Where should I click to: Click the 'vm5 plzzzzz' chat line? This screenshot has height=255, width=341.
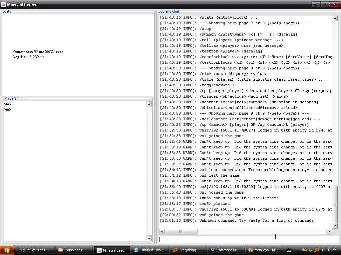(195, 204)
